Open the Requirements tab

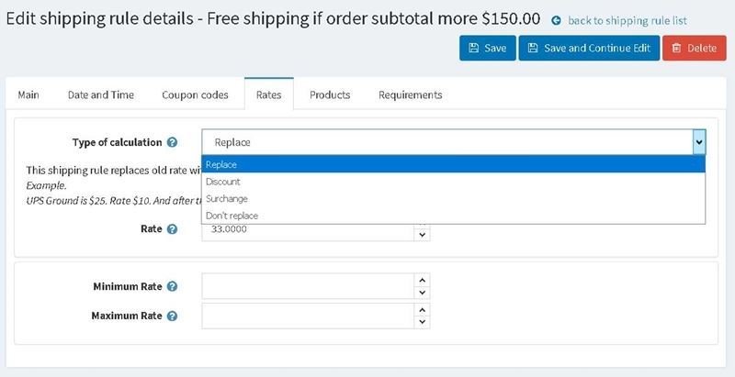click(x=410, y=95)
